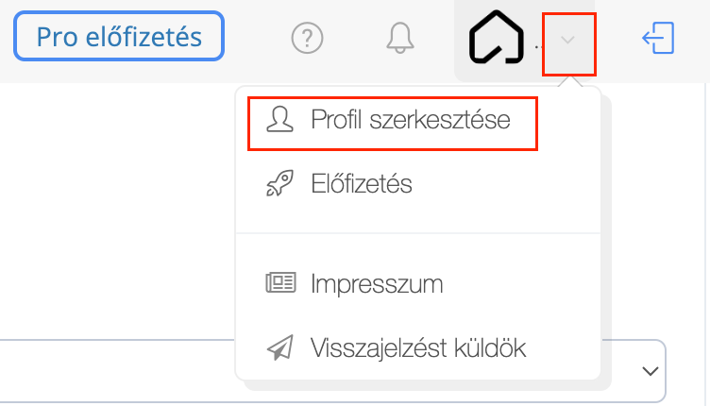
Task: Click the logout arrow icon
Action: pos(658,38)
